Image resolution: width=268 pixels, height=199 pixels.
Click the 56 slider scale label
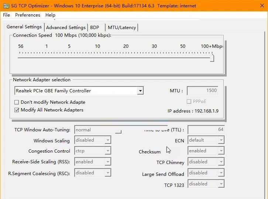21,46
